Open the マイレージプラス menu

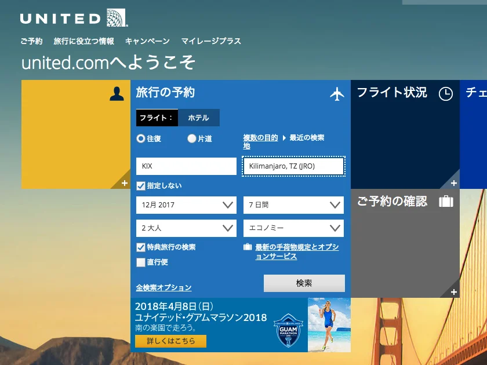211,41
